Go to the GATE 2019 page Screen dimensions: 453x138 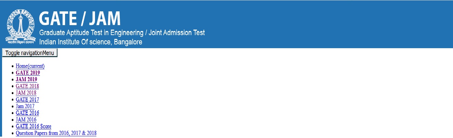click(x=28, y=73)
